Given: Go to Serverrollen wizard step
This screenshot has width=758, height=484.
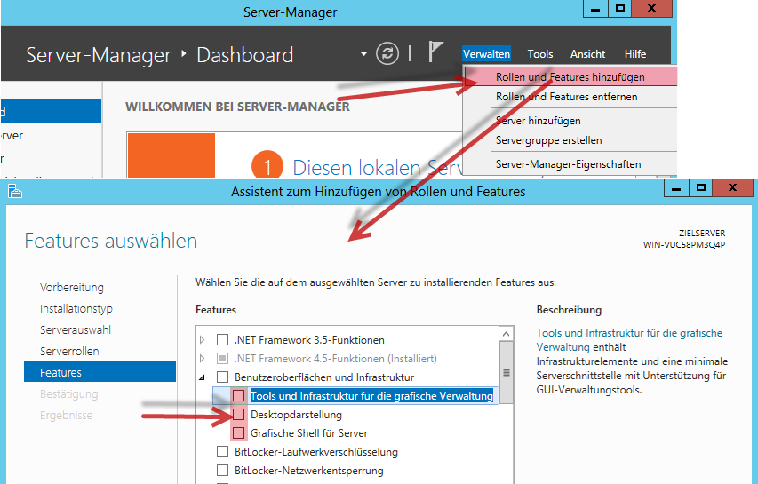Looking at the screenshot, I should tap(69, 351).
